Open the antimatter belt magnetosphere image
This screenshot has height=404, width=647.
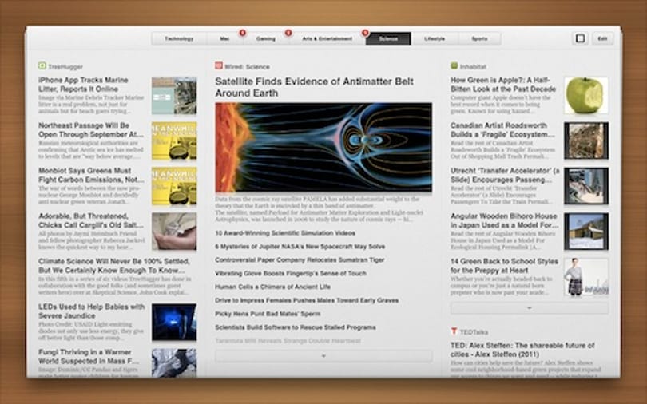(x=323, y=147)
